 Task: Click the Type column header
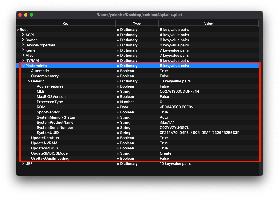click(x=137, y=23)
